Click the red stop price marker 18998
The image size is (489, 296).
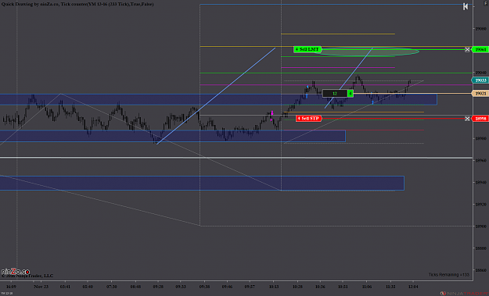[x=480, y=119]
